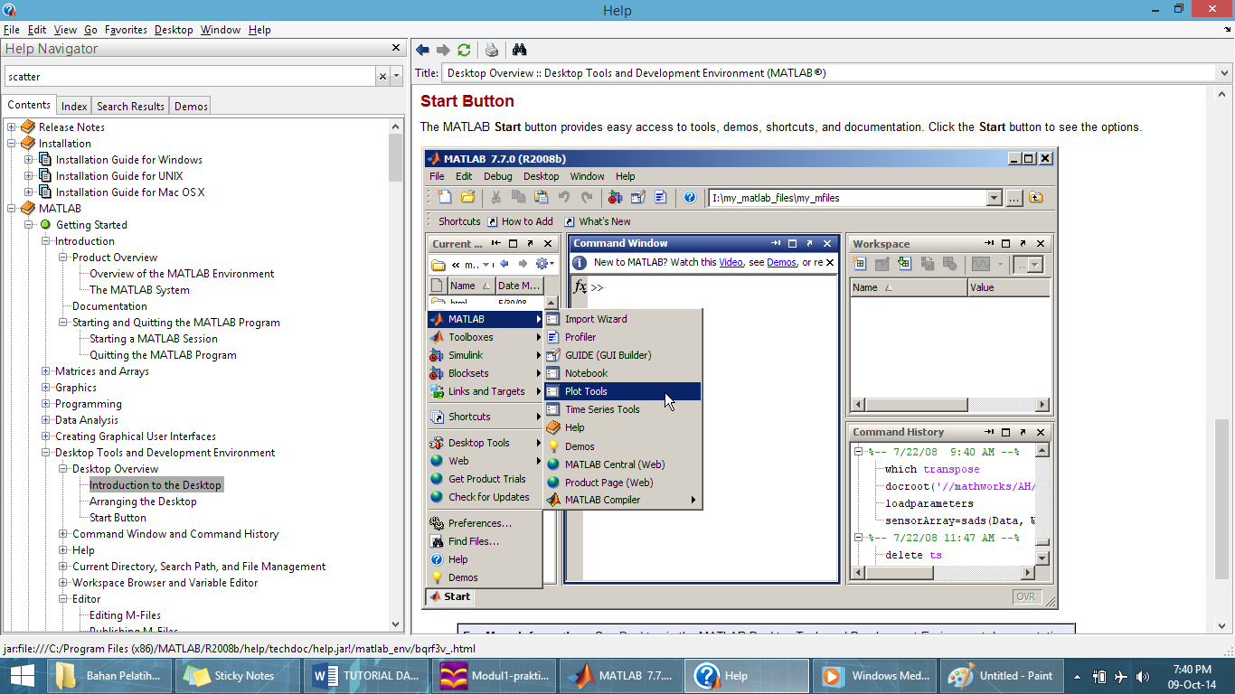This screenshot has height=694, width=1235.
Task: Go back using the blue Back arrow
Action: [x=422, y=50]
